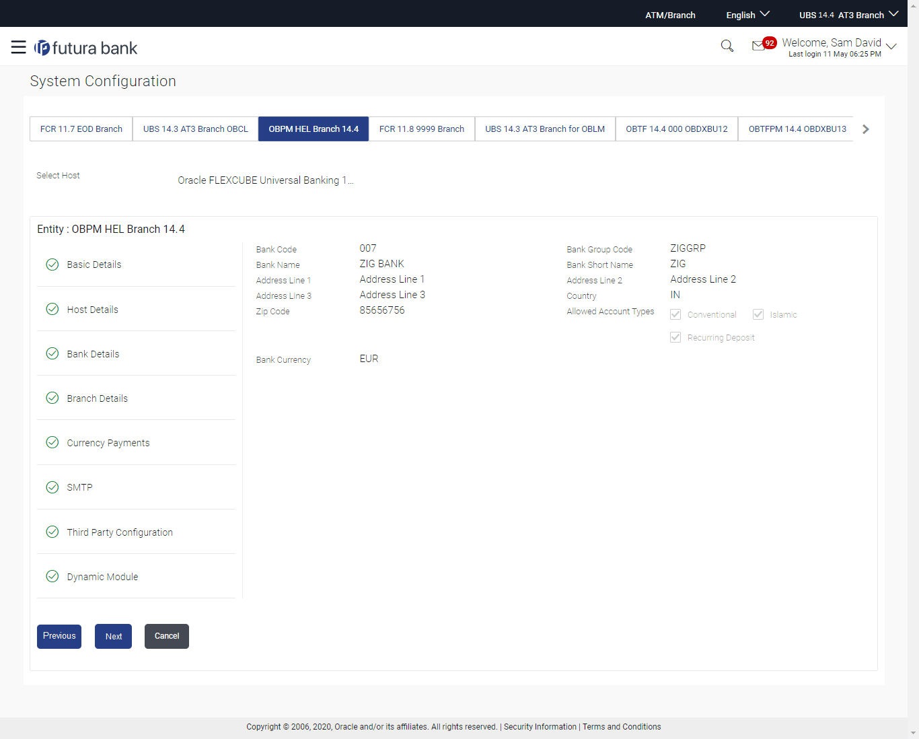Open the search magnifier icon
Image resolution: width=919 pixels, height=739 pixels.
[x=727, y=46]
